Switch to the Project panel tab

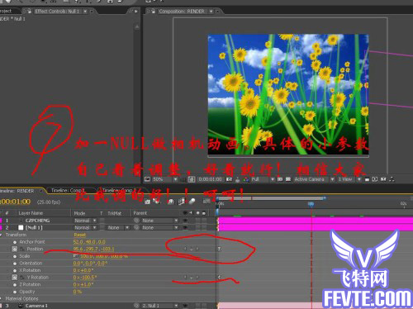click(x=7, y=11)
